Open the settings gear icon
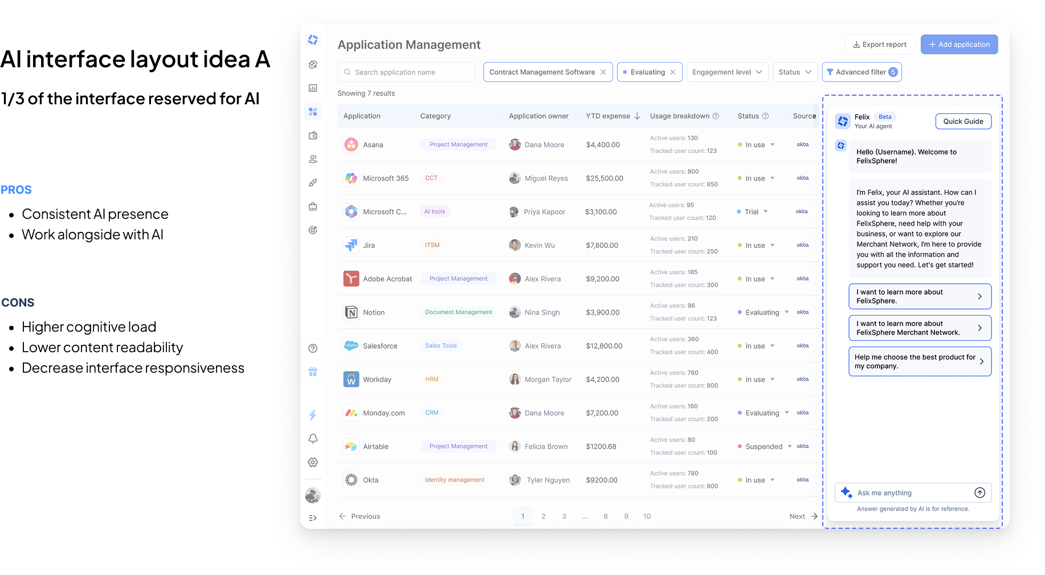 tap(313, 462)
